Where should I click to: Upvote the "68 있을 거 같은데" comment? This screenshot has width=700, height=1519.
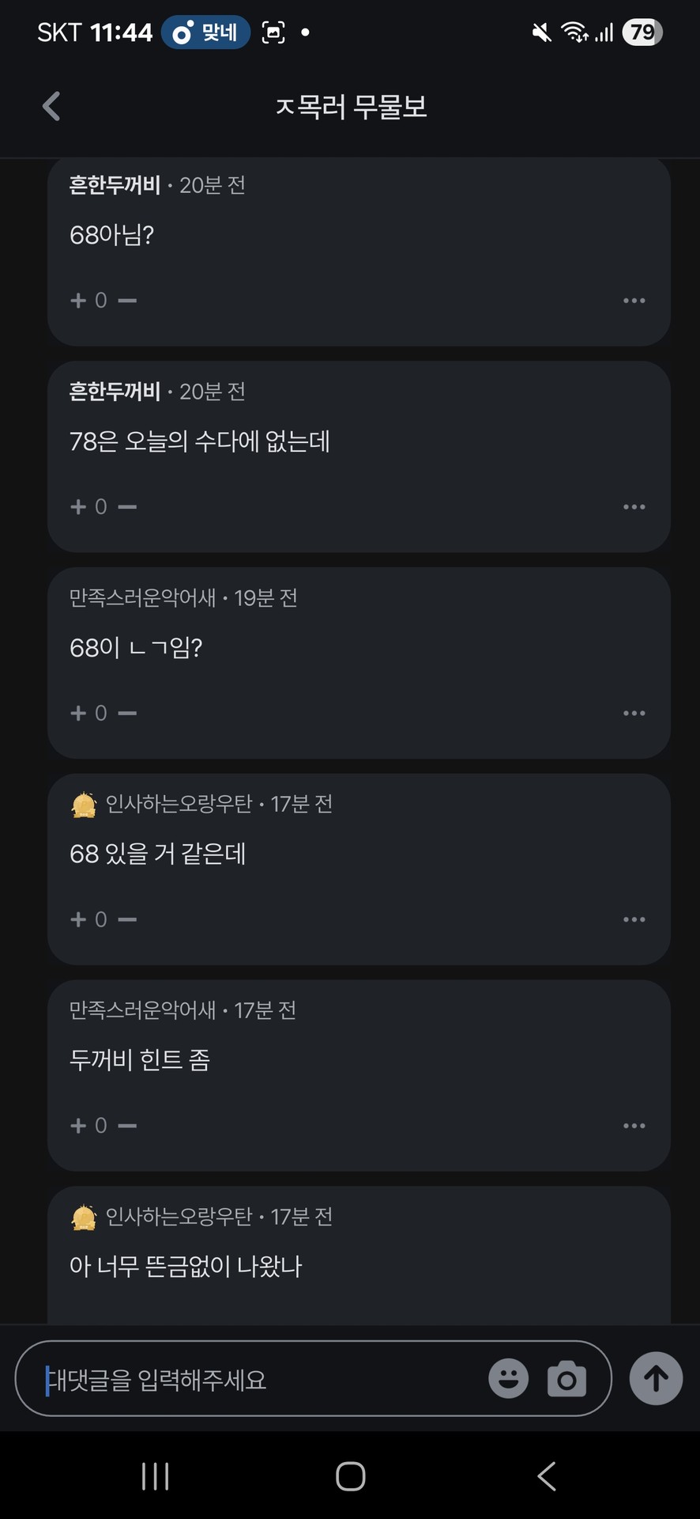(78, 919)
